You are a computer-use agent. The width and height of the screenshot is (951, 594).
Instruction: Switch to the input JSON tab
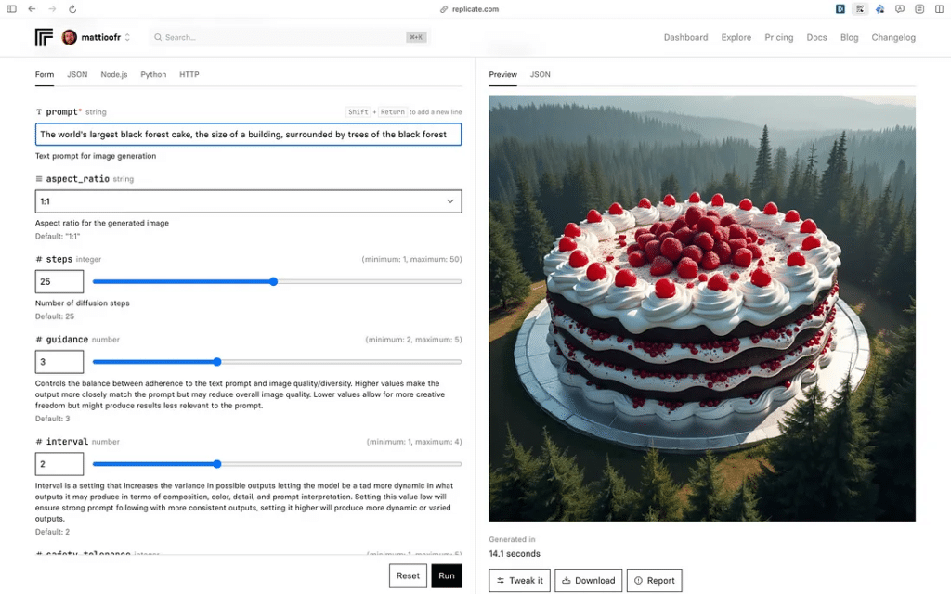(77, 74)
